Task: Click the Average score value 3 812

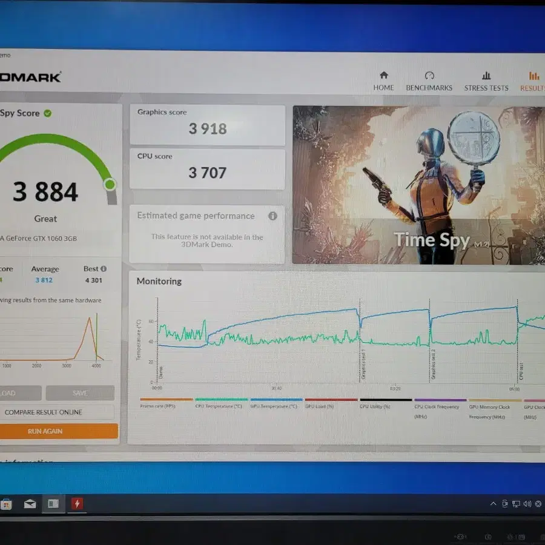Action: (x=44, y=280)
